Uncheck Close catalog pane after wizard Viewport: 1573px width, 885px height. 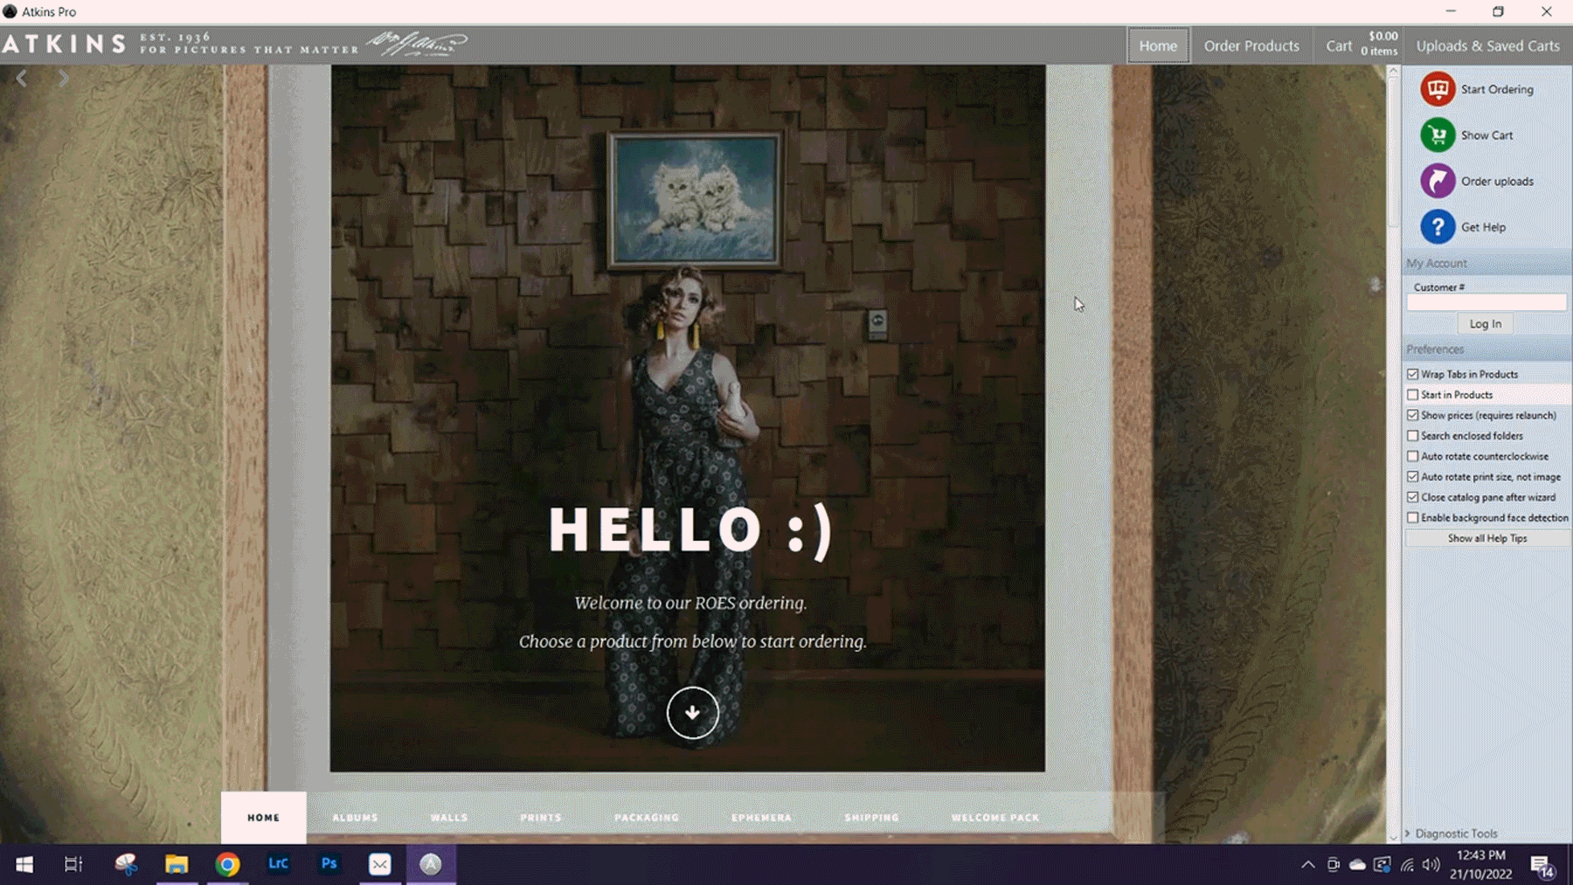pos(1412,497)
